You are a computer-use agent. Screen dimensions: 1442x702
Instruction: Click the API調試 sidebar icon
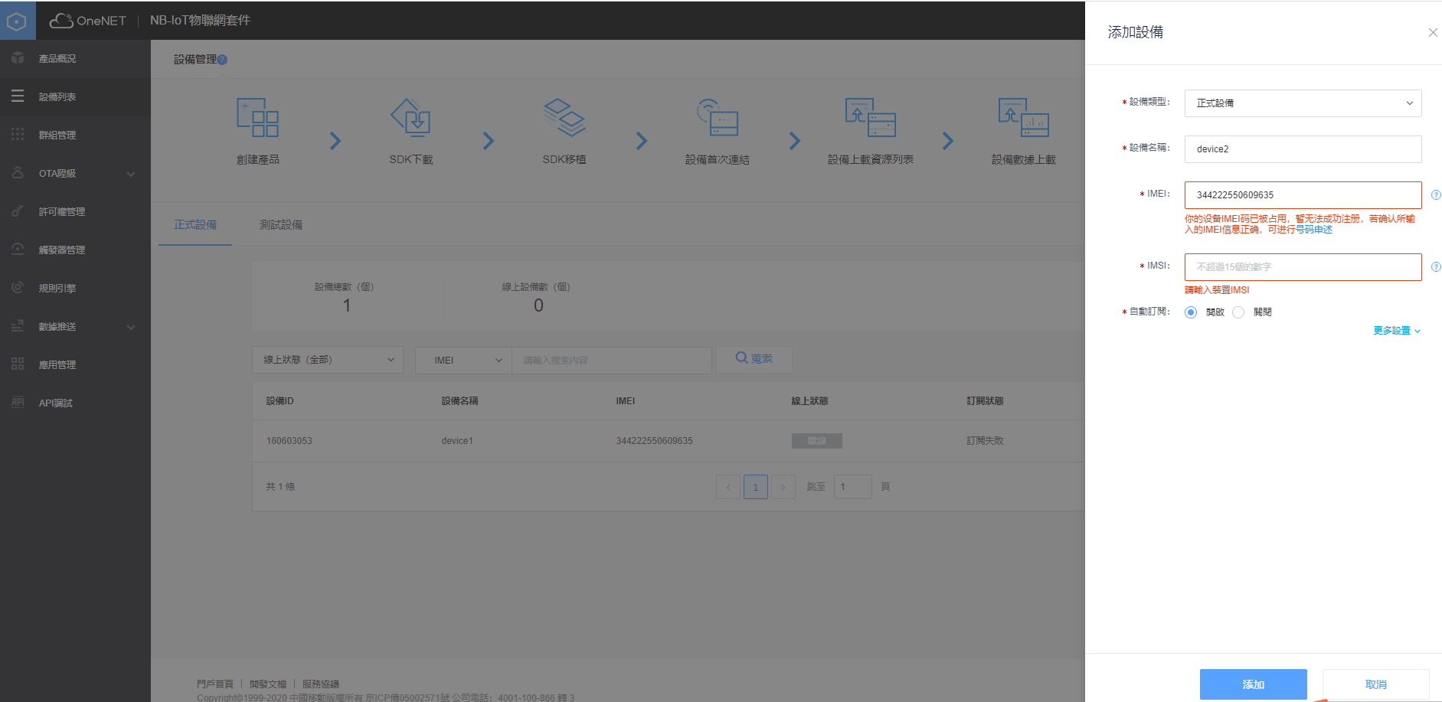[x=18, y=403]
